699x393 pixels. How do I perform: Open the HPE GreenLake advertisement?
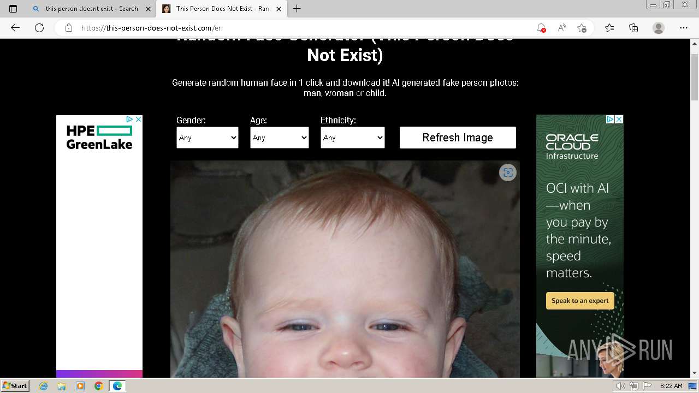99,246
